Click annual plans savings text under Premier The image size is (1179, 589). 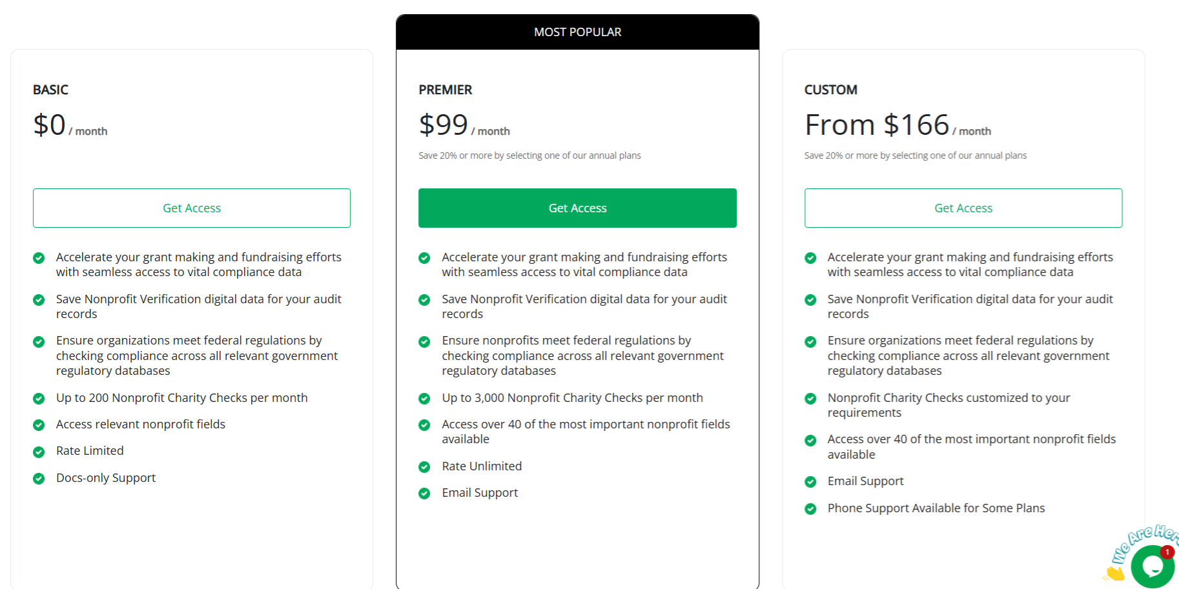pos(529,155)
